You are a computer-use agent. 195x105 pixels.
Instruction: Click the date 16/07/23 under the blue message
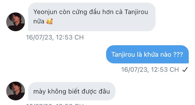click(x=135, y=69)
